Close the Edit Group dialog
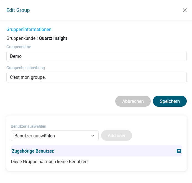 185,10
